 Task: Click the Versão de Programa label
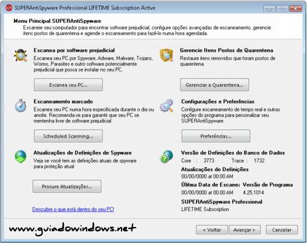(x=268, y=185)
